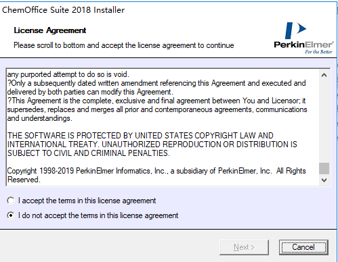Click the 'This Agreement is the complete' paragraph
The width and height of the screenshot is (338, 262).
(x=157, y=109)
